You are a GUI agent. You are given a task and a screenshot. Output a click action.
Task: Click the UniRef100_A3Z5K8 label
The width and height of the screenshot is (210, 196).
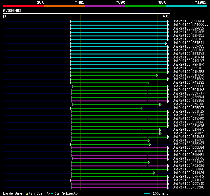click(188, 187)
